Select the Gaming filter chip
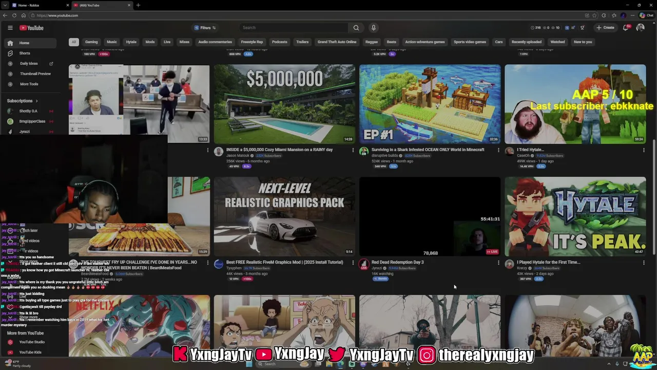 tap(91, 42)
